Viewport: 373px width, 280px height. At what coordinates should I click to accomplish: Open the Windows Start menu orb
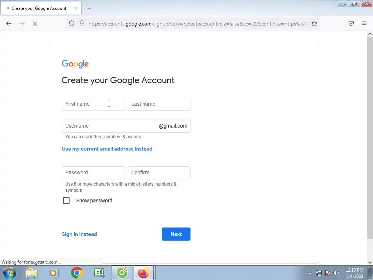point(10,273)
